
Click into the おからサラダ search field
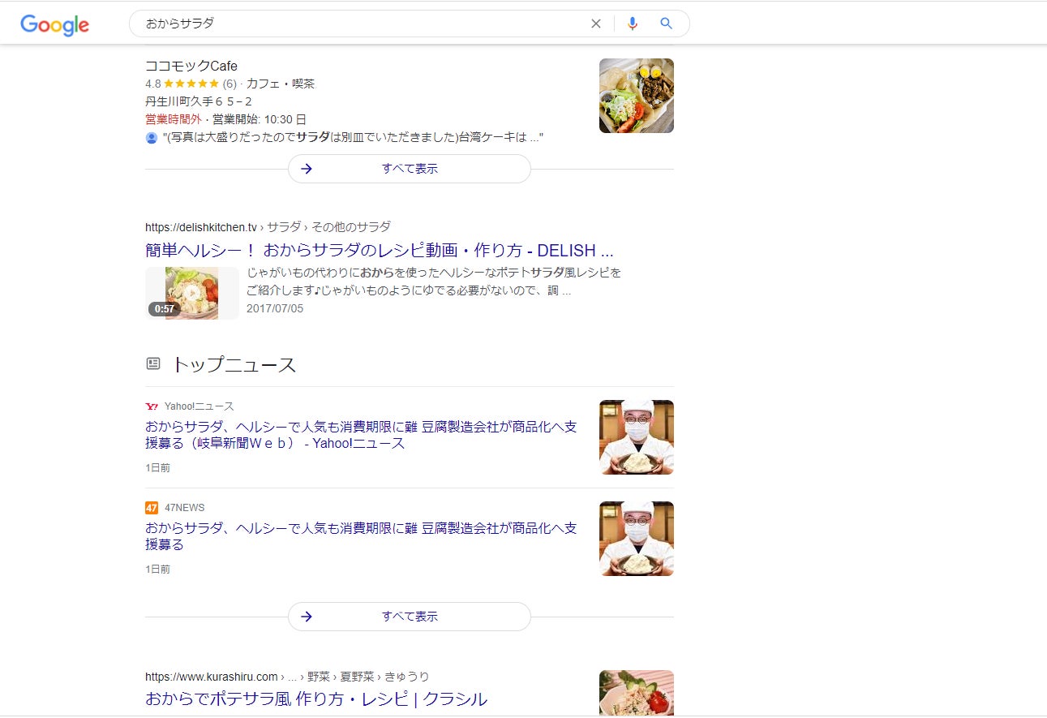click(x=361, y=24)
